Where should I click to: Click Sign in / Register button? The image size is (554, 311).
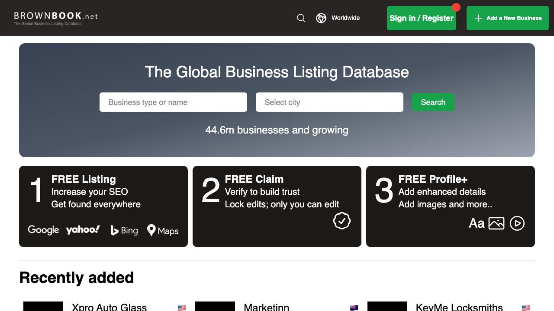coord(421,18)
